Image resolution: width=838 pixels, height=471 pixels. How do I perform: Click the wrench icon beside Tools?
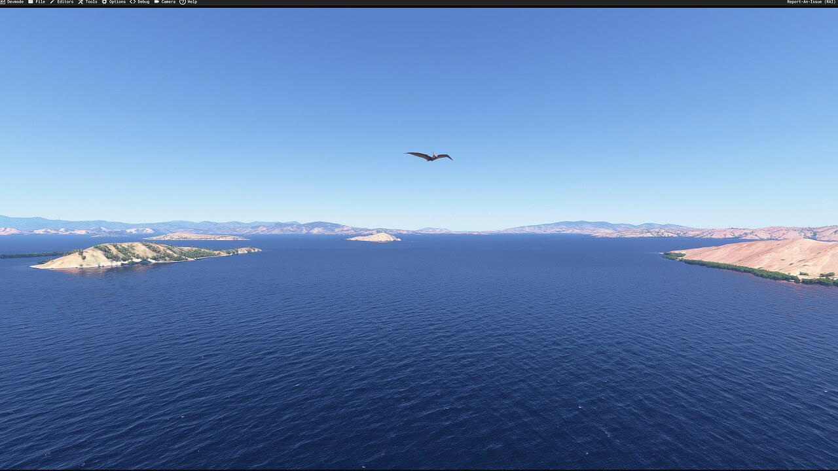[x=81, y=2]
